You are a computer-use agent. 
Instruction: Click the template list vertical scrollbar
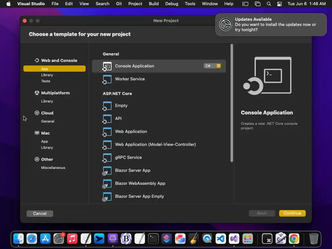click(x=231, y=103)
